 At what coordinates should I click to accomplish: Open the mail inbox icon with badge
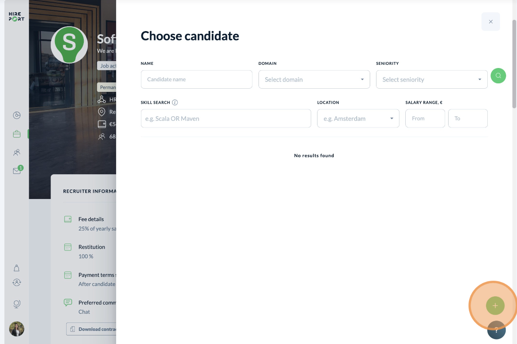pyautogui.click(x=17, y=170)
